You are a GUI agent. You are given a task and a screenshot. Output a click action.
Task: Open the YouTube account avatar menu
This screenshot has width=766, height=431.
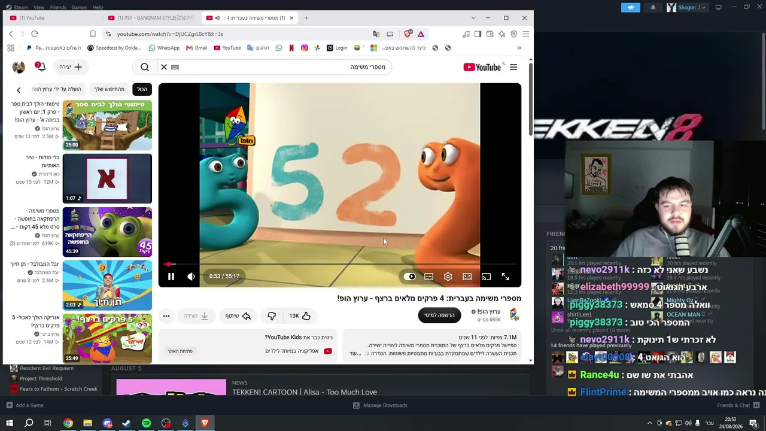pos(19,67)
